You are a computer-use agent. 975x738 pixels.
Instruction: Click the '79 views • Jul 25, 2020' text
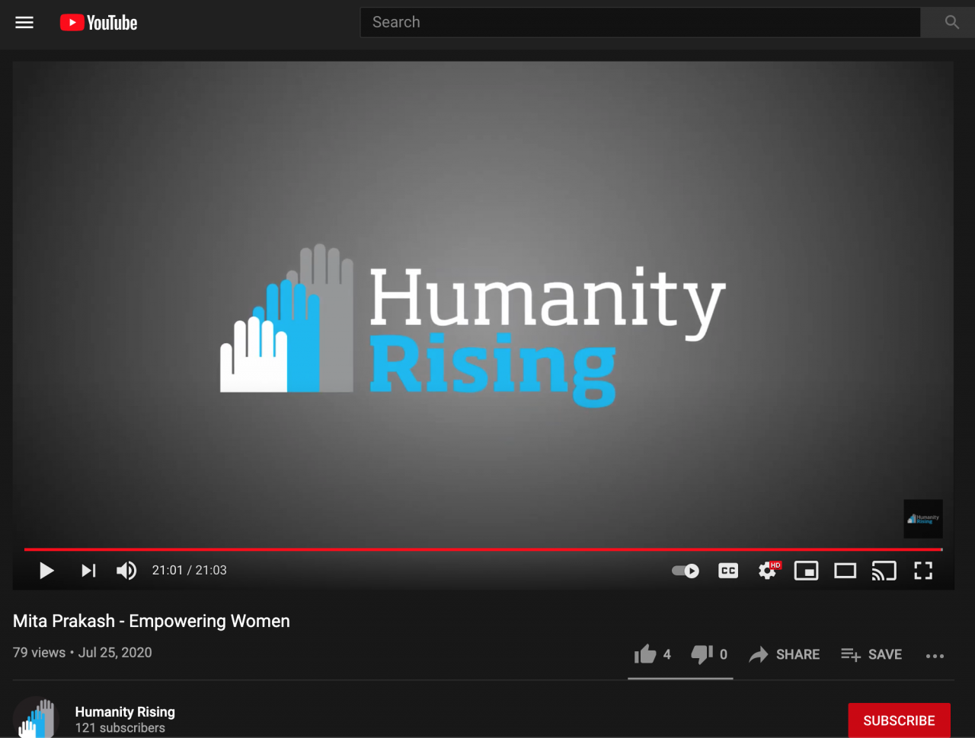(82, 653)
